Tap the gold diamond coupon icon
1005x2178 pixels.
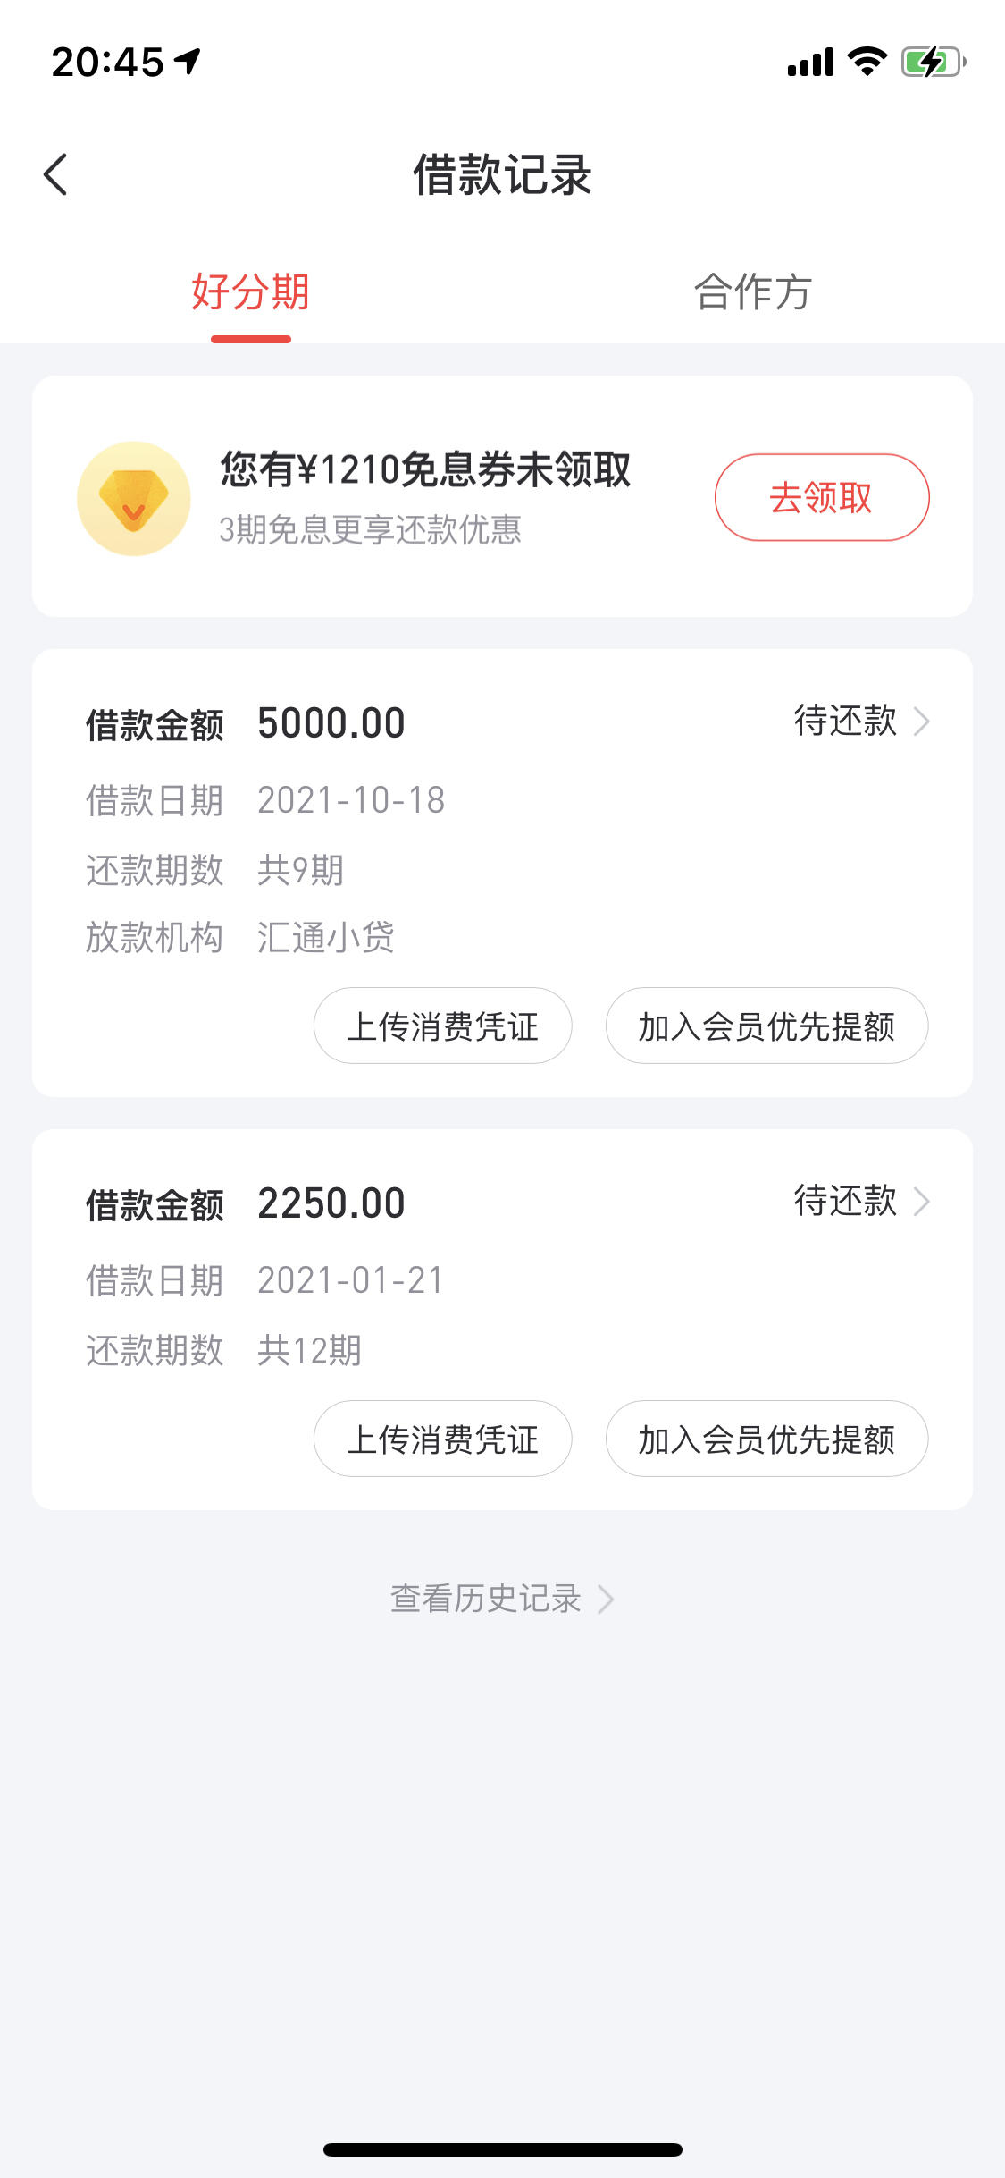click(x=134, y=498)
